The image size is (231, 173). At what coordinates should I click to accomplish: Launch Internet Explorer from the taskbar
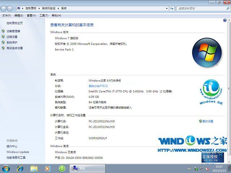pyautogui.click(x=20, y=168)
